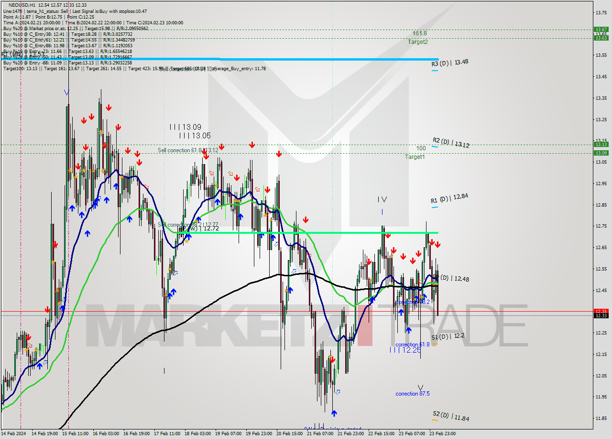Click the Target2 label
This screenshot has width=612, height=439.
(x=417, y=42)
